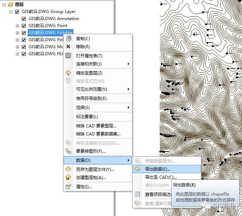
Task: Click the stacked layers icon beside 图层
Action: [x=11, y=5]
